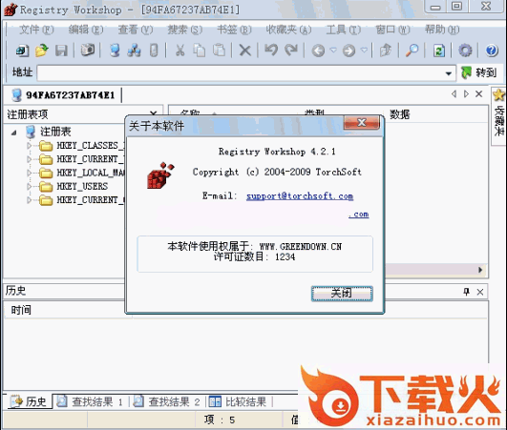Open the forward history dropdown arrow
This screenshot has height=430, width=507.
point(364,50)
